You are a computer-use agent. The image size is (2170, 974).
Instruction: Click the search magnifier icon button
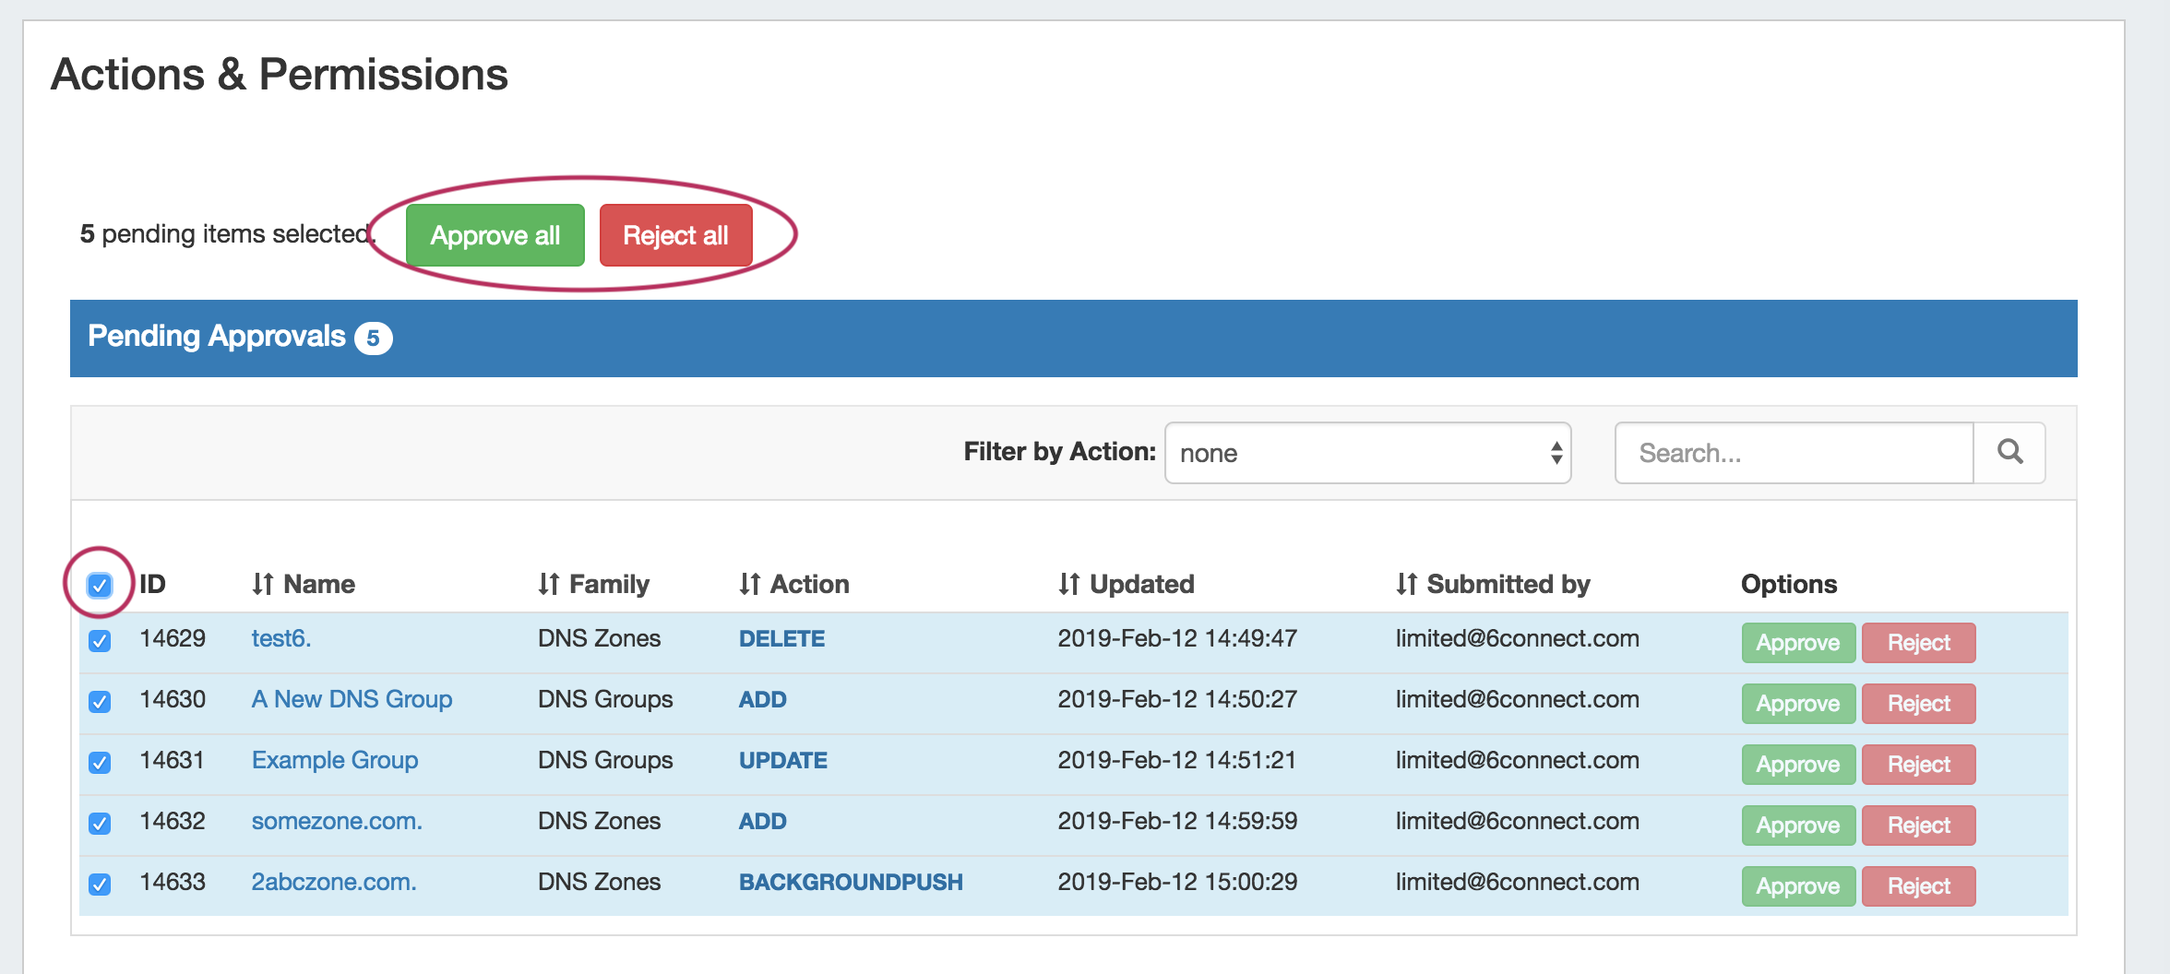pyautogui.click(x=2009, y=452)
